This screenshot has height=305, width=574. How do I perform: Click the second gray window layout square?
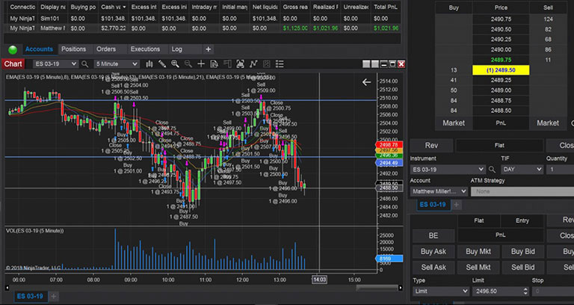(375, 64)
